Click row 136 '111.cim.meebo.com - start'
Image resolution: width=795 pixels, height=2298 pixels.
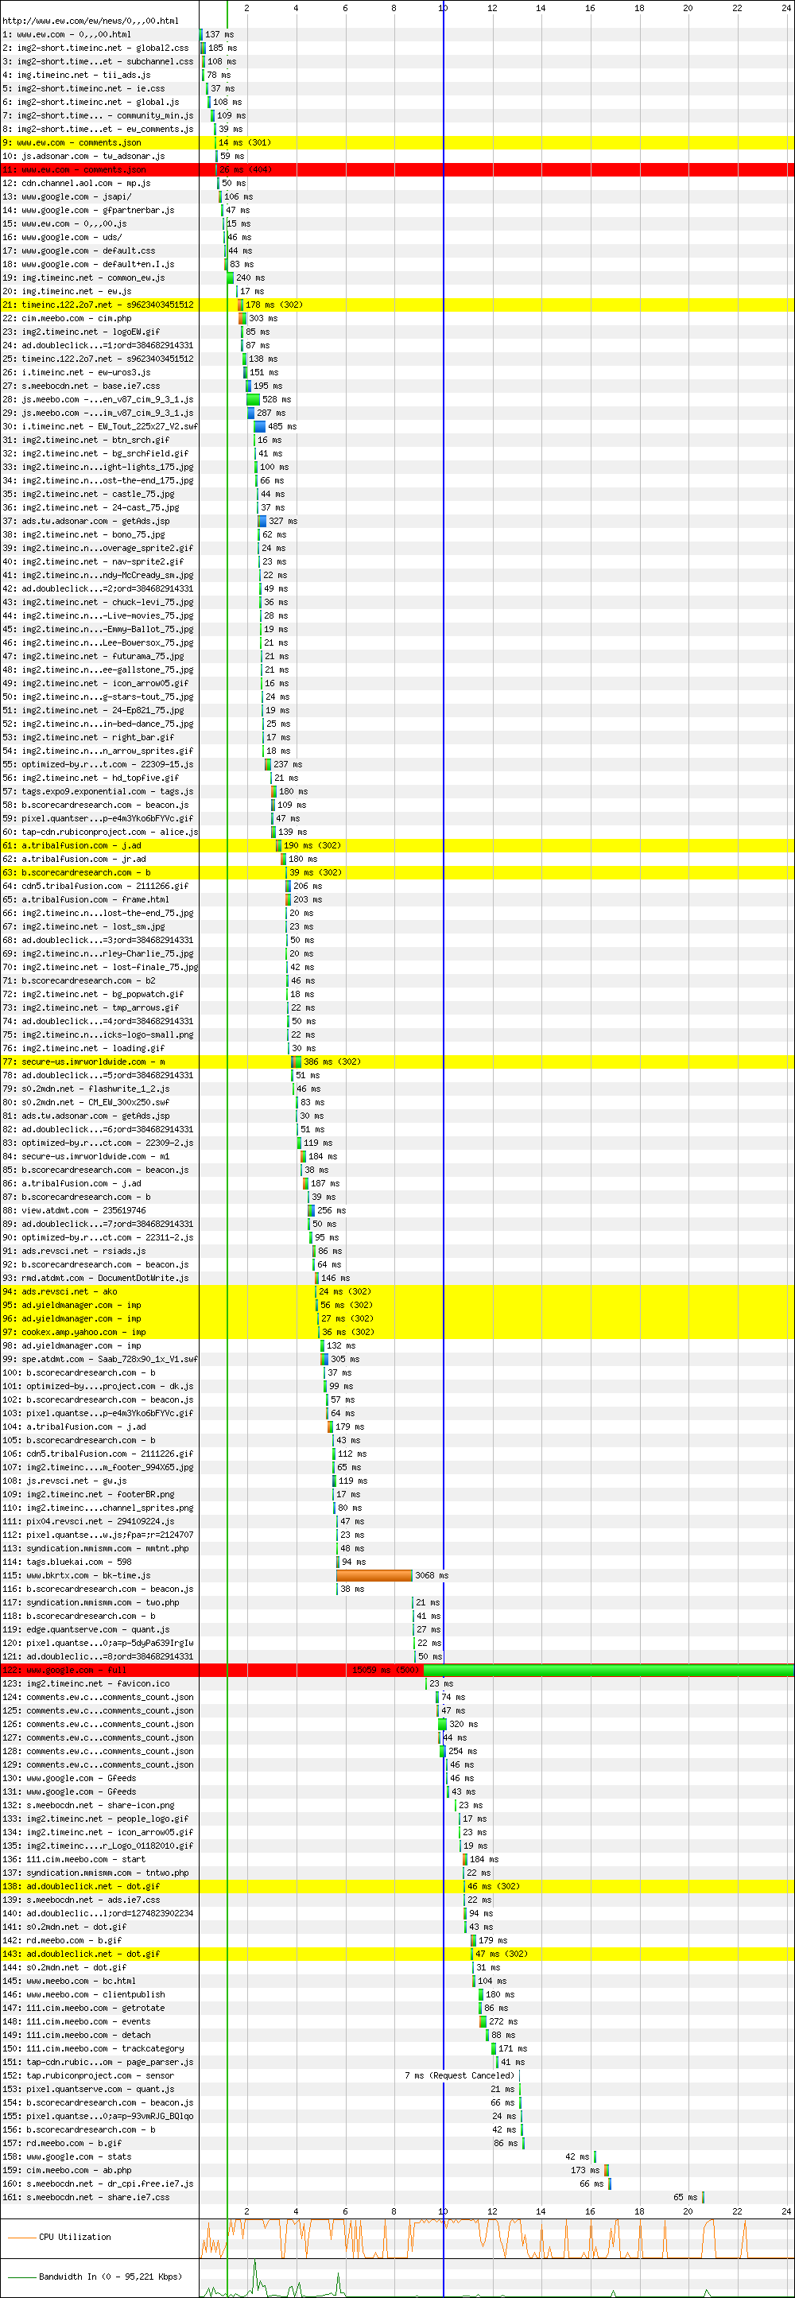pyautogui.click(x=397, y=1859)
